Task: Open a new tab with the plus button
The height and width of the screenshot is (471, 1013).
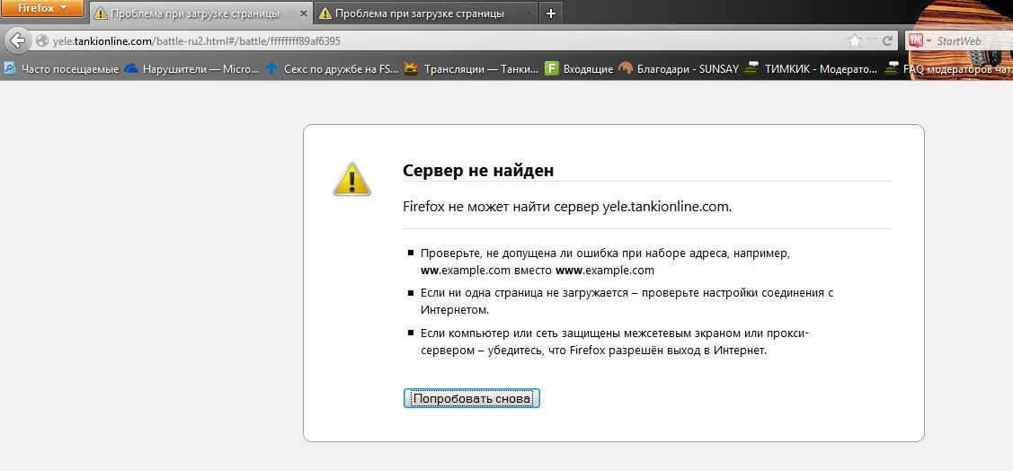Action: tap(550, 13)
